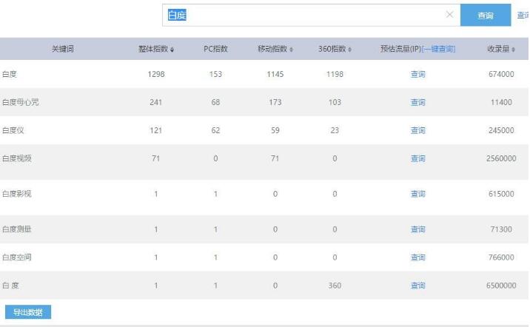Click the 收录量 value 11400
The width and height of the screenshot is (530, 327).
point(501,102)
